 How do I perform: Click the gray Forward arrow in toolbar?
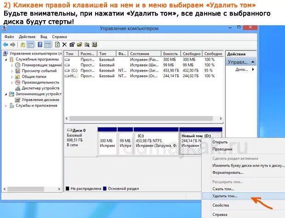click(x=13, y=45)
